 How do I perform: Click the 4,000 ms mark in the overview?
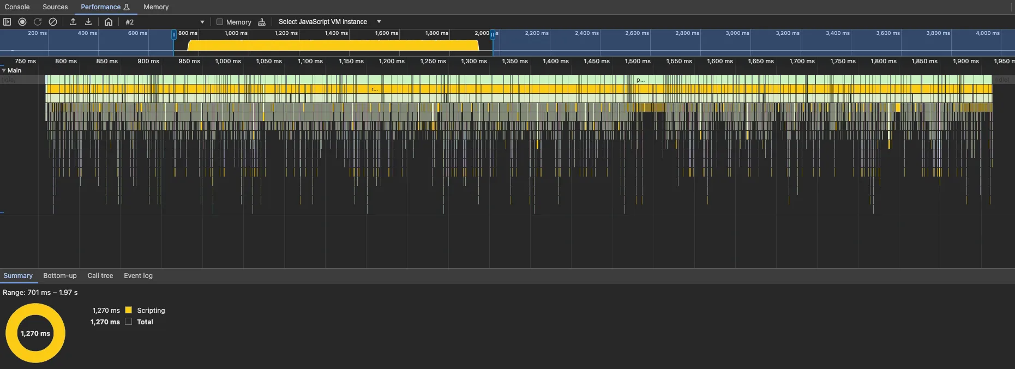988,33
